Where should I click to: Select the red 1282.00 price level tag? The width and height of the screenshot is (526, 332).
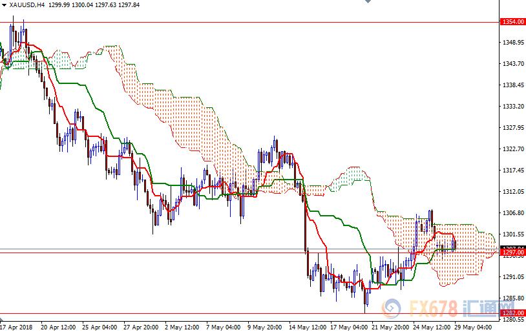pyautogui.click(x=512, y=313)
